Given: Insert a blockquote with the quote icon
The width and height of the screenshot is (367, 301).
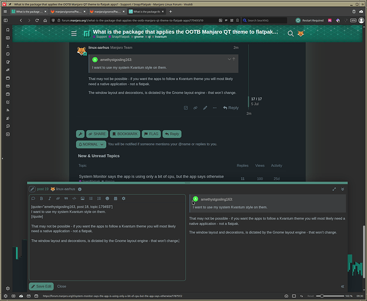Looking at the screenshot, I should click(x=66, y=199).
